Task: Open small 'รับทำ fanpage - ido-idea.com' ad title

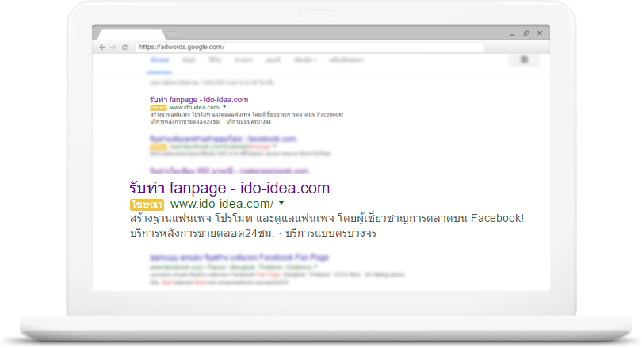Action: [199, 100]
